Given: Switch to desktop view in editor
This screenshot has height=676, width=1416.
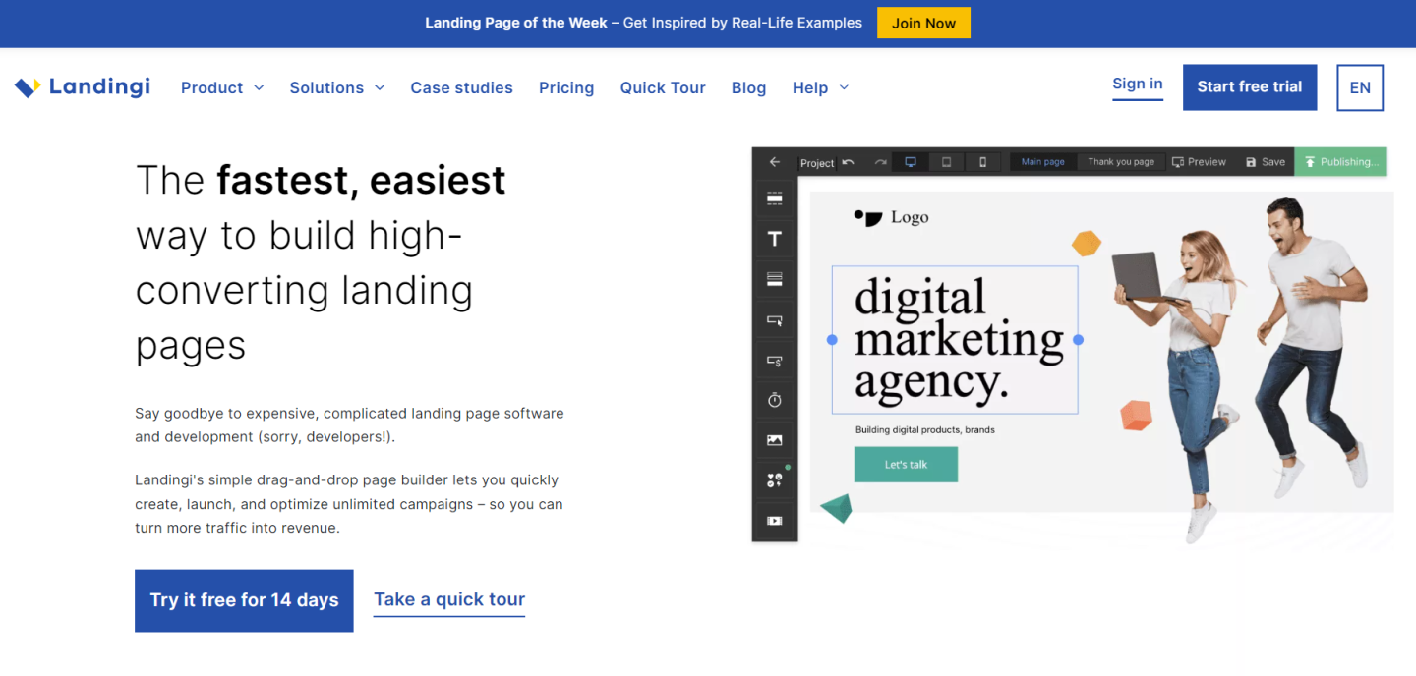Looking at the screenshot, I should pyautogui.click(x=911, y=162).
